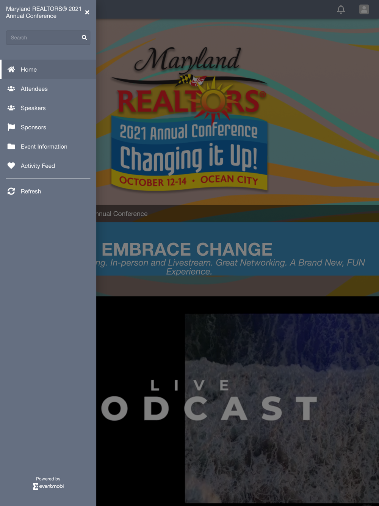The image size is (379, 506).
Task: Click the Maryland REALTORS sidebar title
Action: pos(44,13)
